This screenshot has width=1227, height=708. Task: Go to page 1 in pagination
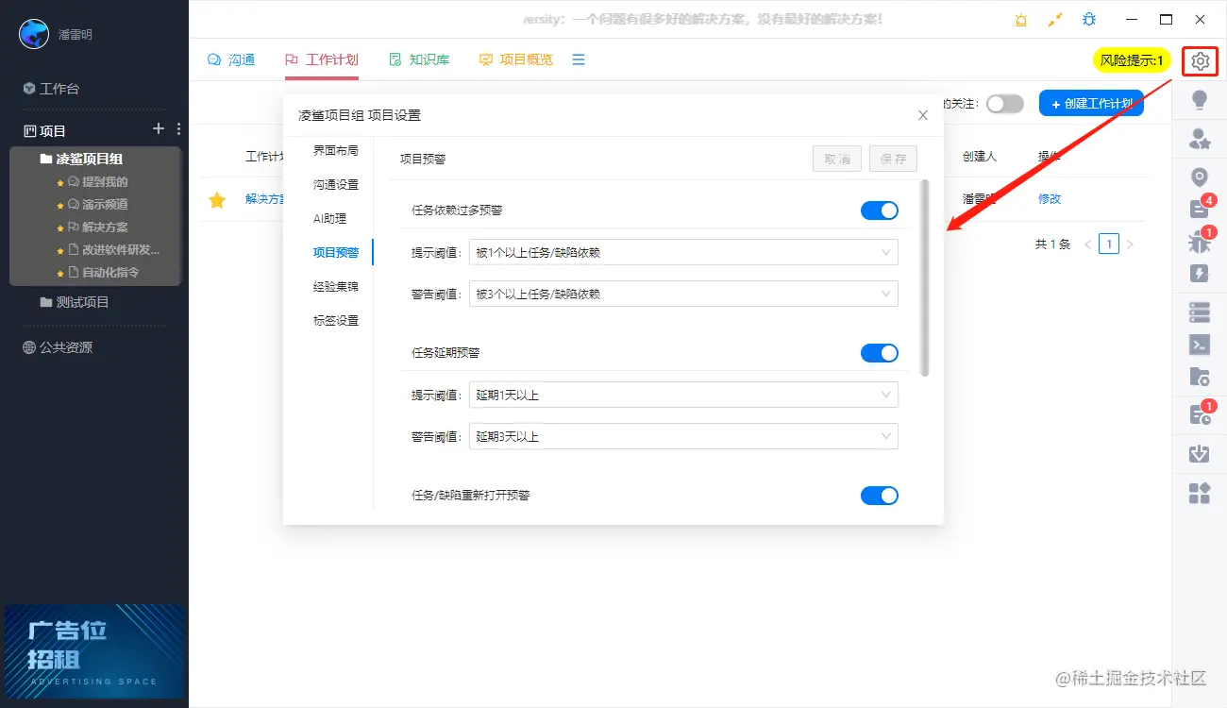pos(1109,244)
